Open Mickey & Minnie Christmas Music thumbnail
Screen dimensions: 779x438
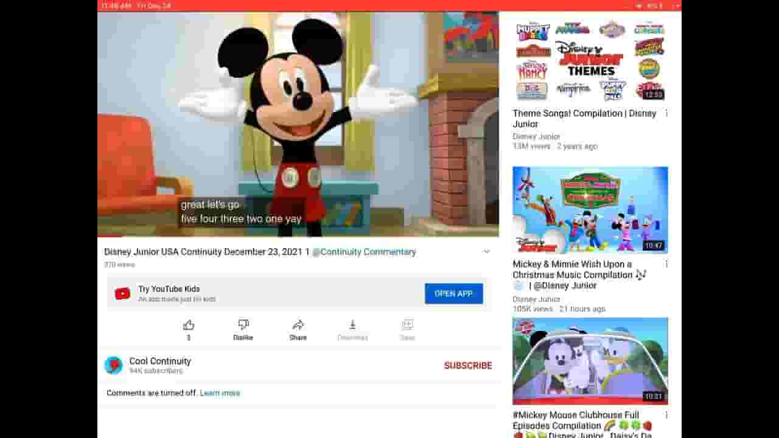coord(590,210)
